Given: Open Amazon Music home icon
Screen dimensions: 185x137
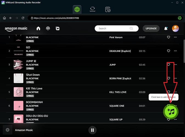Looking at the screenshot, I should tap(38, 29).
